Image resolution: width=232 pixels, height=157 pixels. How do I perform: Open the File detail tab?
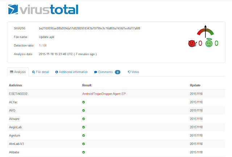coord(41,72)
